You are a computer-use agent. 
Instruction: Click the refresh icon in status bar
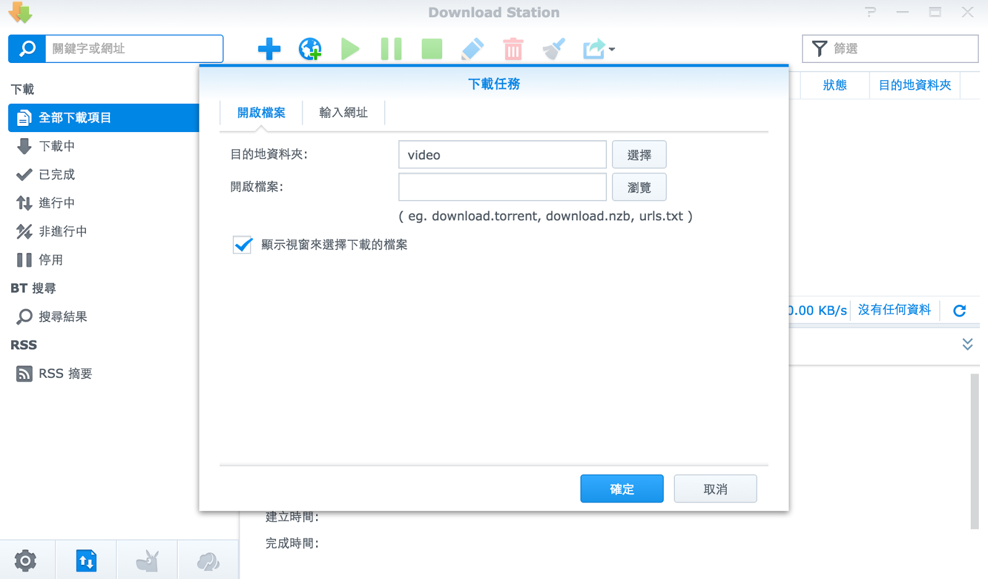(960, 310)
